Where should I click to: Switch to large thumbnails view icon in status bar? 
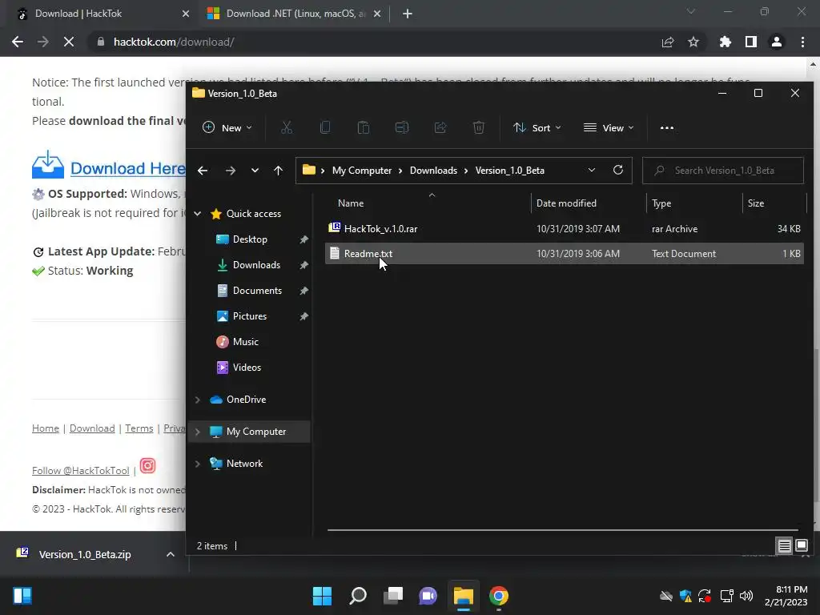tap(802, 546)
